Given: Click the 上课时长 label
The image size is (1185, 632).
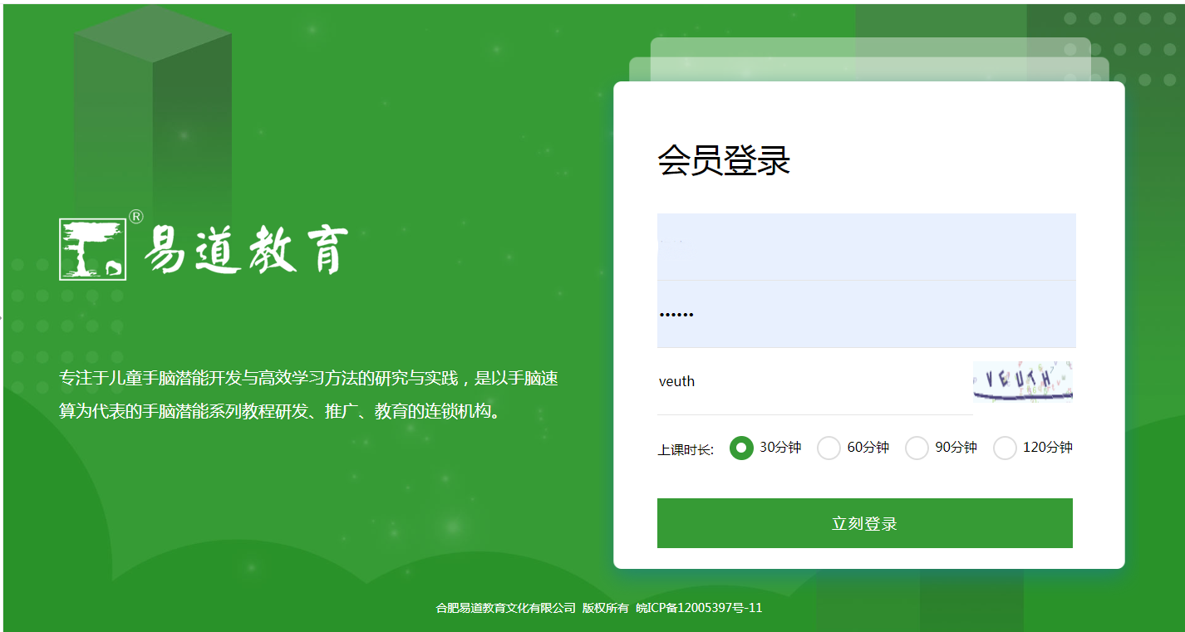Looking at the screenshot, I should [x=685, y=449].
